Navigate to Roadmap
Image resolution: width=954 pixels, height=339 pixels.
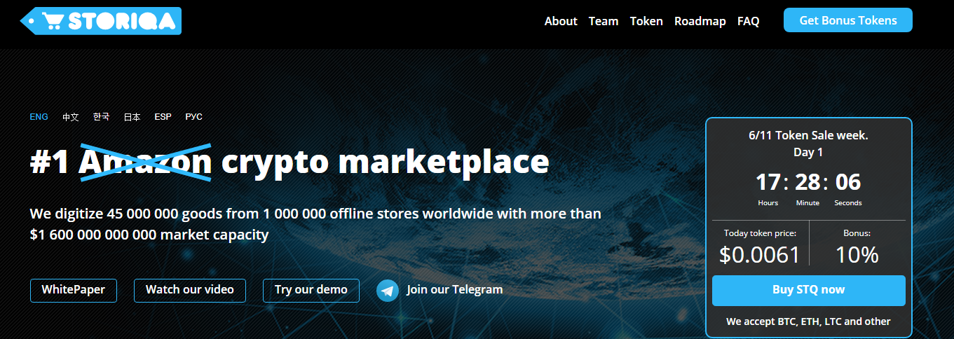click(x=700, y=21)
